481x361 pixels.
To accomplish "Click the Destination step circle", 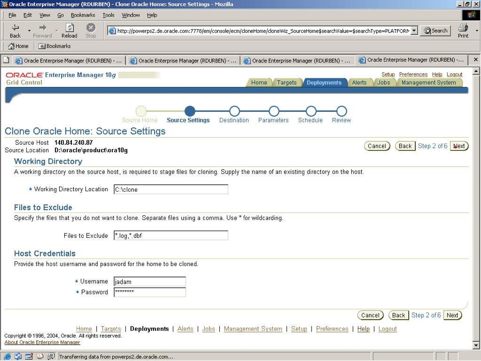I will [234, 111].
